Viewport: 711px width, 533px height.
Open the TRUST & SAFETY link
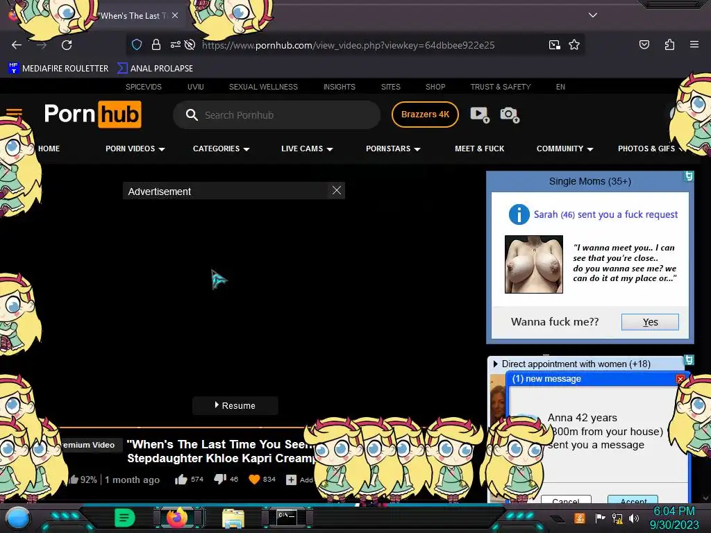[x=500, y=87]
